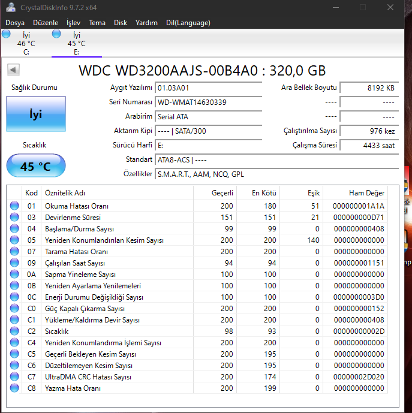Click status orb for Enerji Durumu Değişikliği Sayısı
Image resolution: width=412 pixels, height=413 pixels.
point(14,297)
